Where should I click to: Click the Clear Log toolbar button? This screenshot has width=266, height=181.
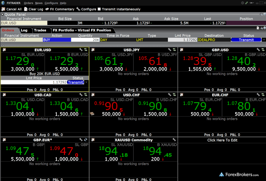point(34,9)
